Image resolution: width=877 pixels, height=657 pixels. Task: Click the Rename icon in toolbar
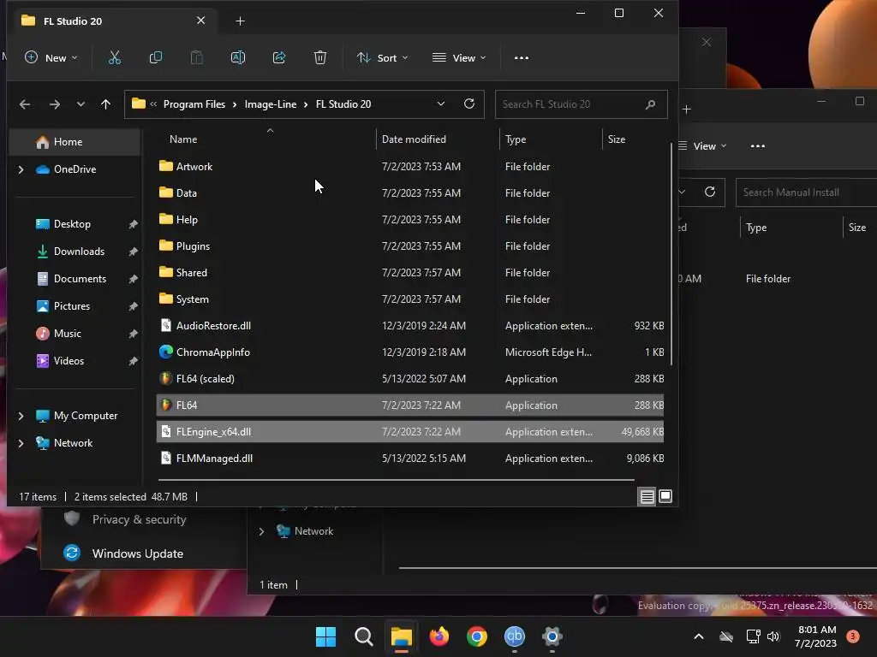(238, 57)
